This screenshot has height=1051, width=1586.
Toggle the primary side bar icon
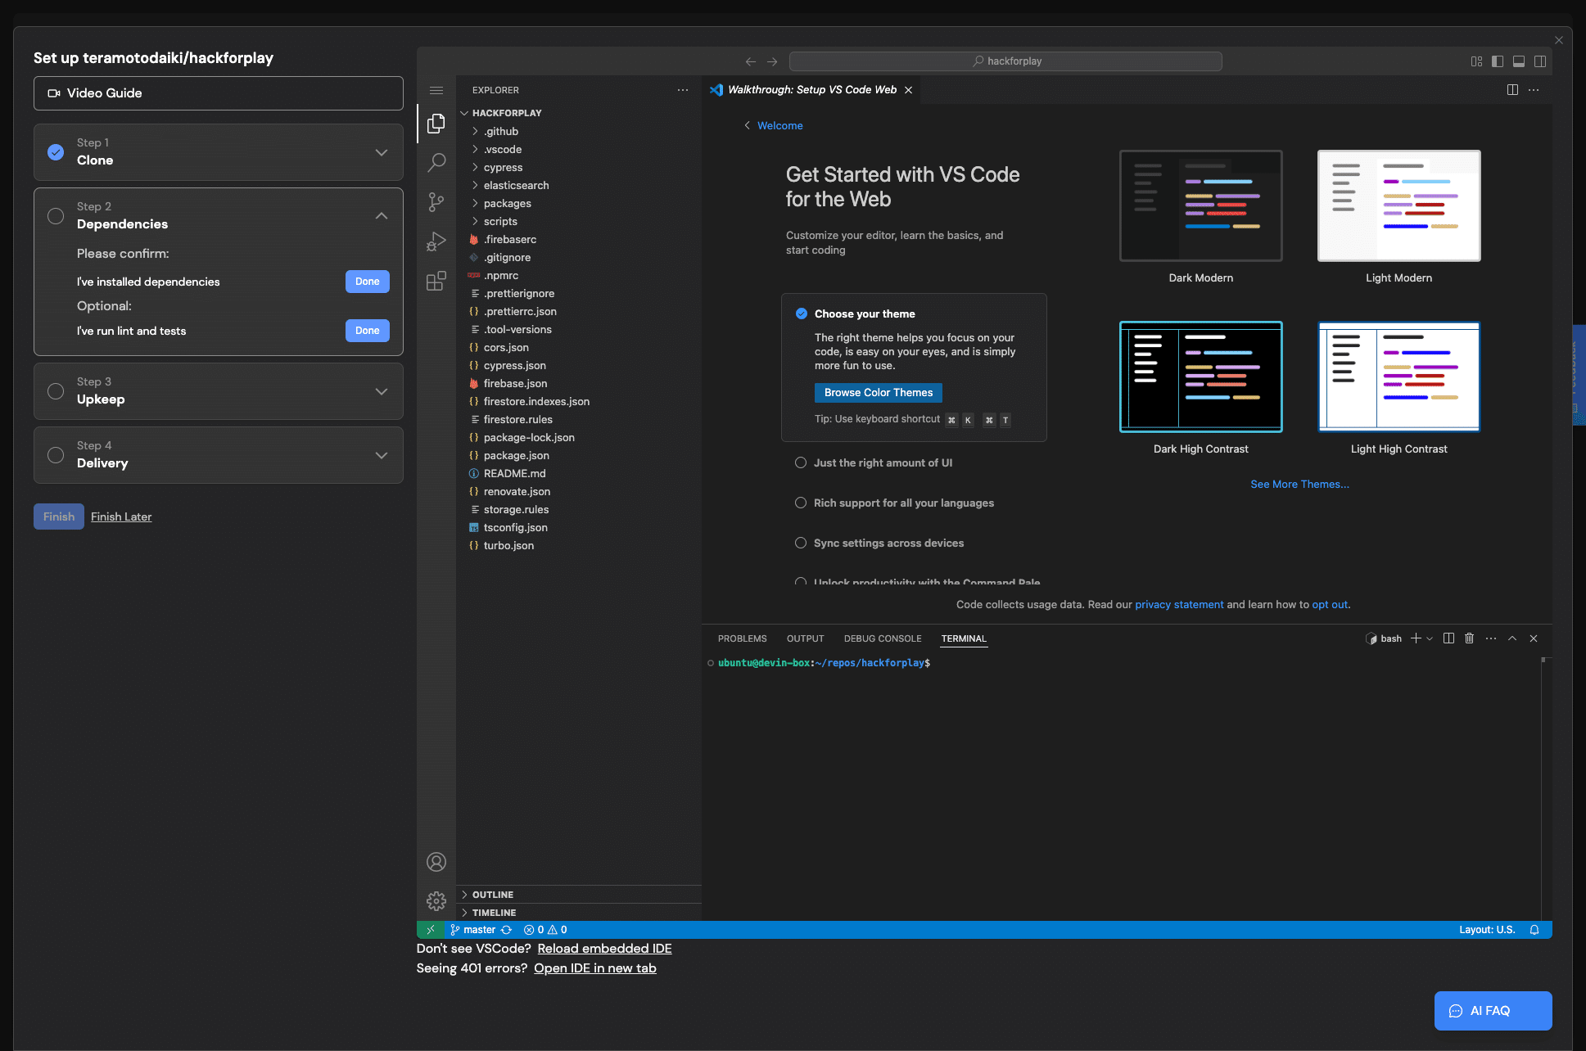pos(1498,61)
